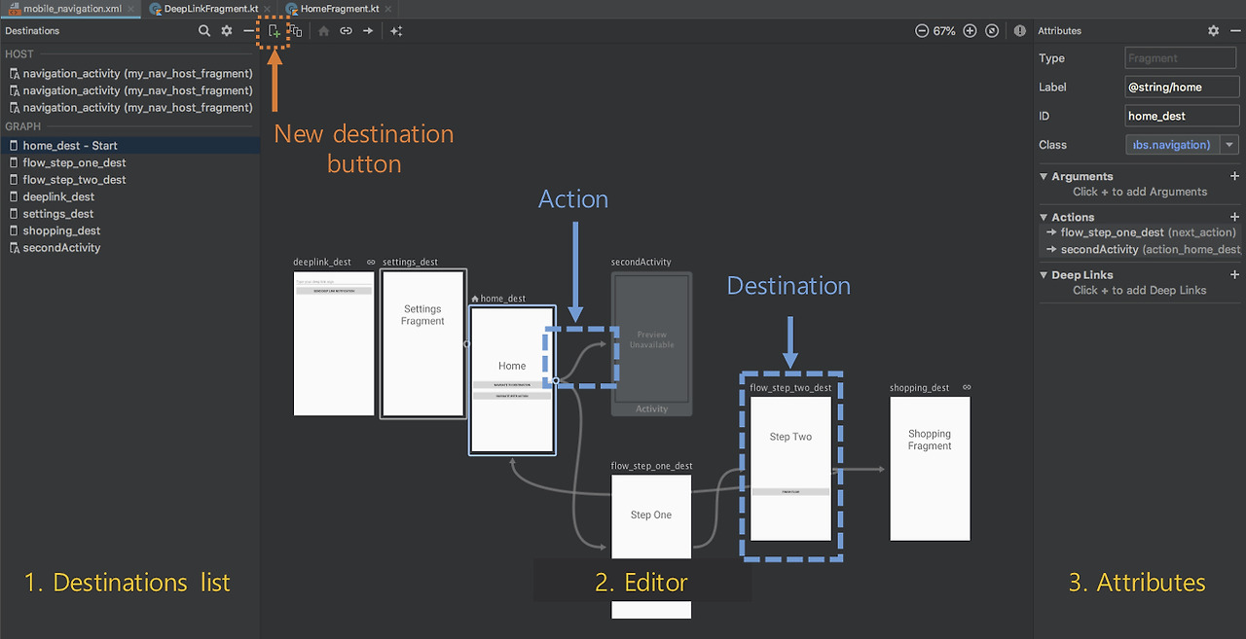Group destinations into nested graph
The height and width of the screenshot is (639, 1246).
coord(296,30)
